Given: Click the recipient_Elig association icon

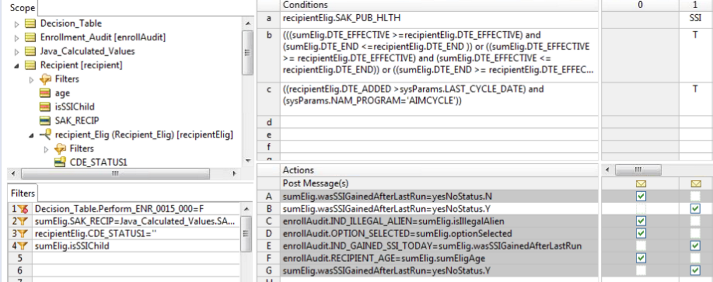Looking at the screenshot, I should pos(45,134).
